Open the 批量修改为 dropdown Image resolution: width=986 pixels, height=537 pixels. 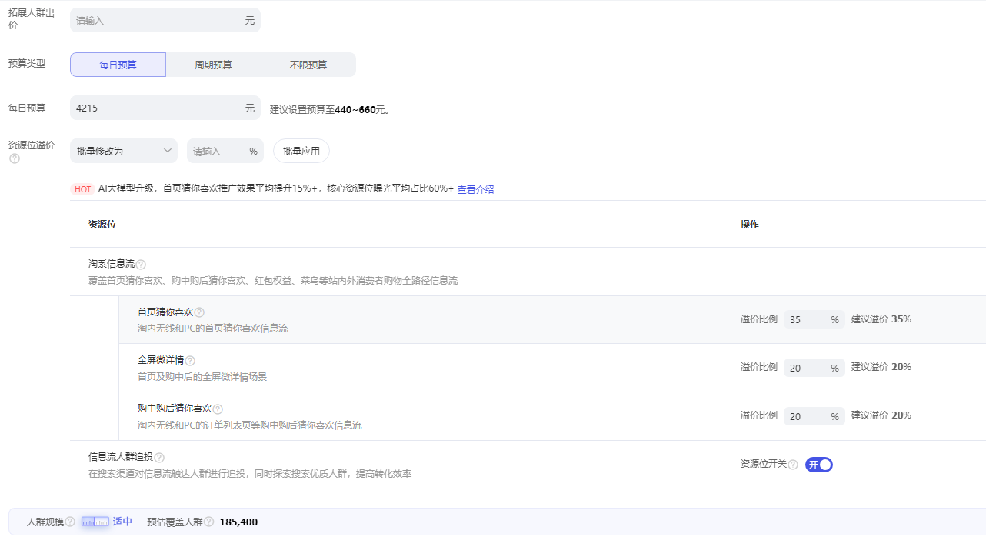click(x=124, y=151)
